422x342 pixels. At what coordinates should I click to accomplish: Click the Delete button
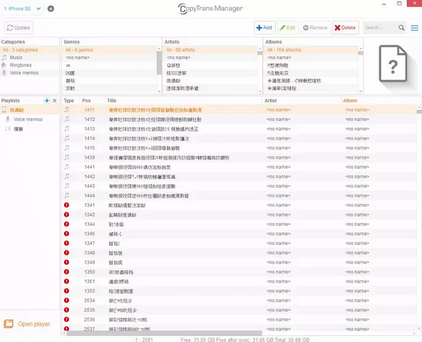345,28
